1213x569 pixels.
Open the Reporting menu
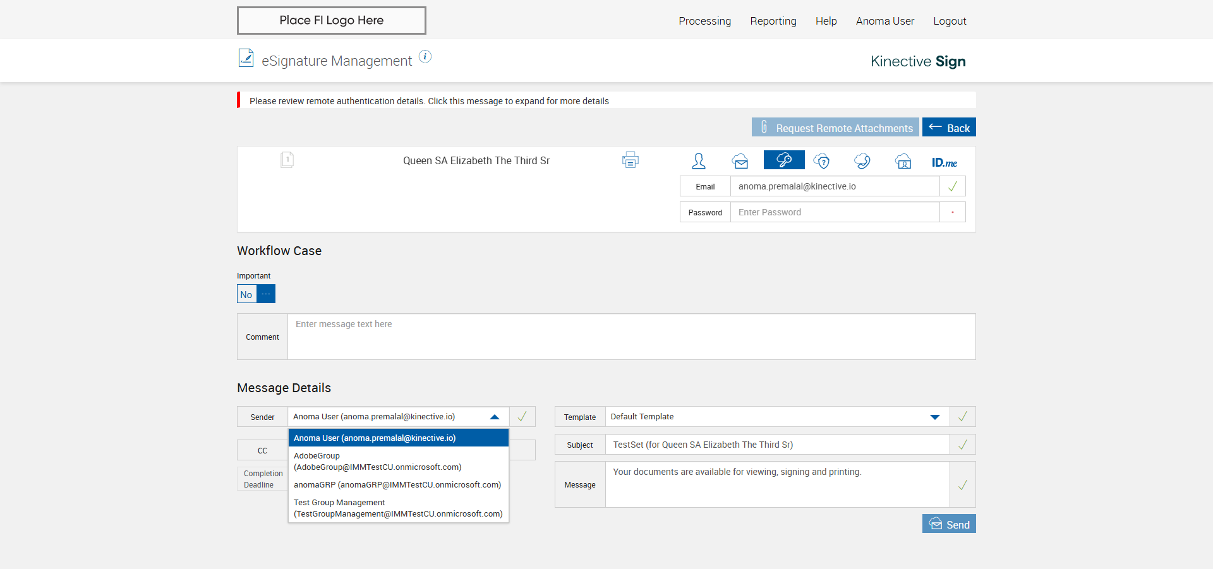(773, 21)
